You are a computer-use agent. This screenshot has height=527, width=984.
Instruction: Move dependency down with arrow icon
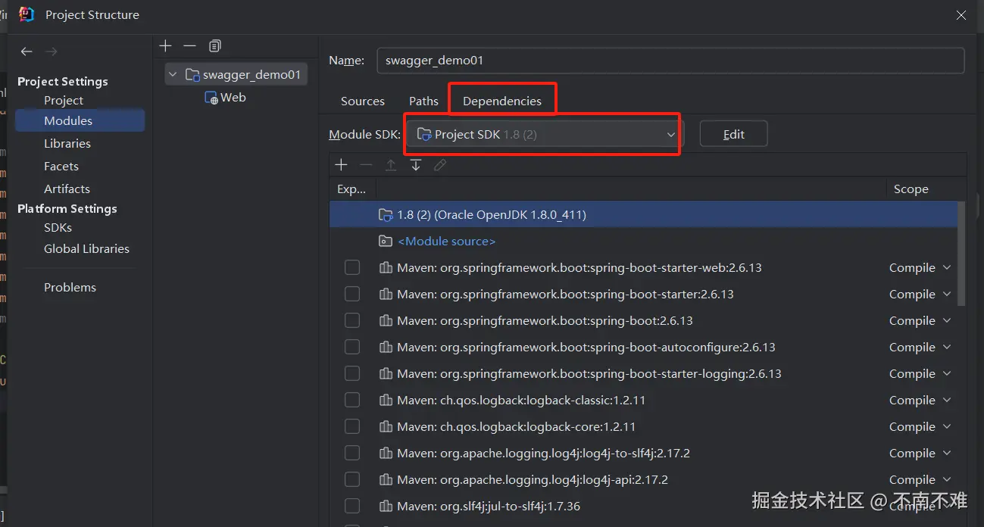[x=416, y=165]
